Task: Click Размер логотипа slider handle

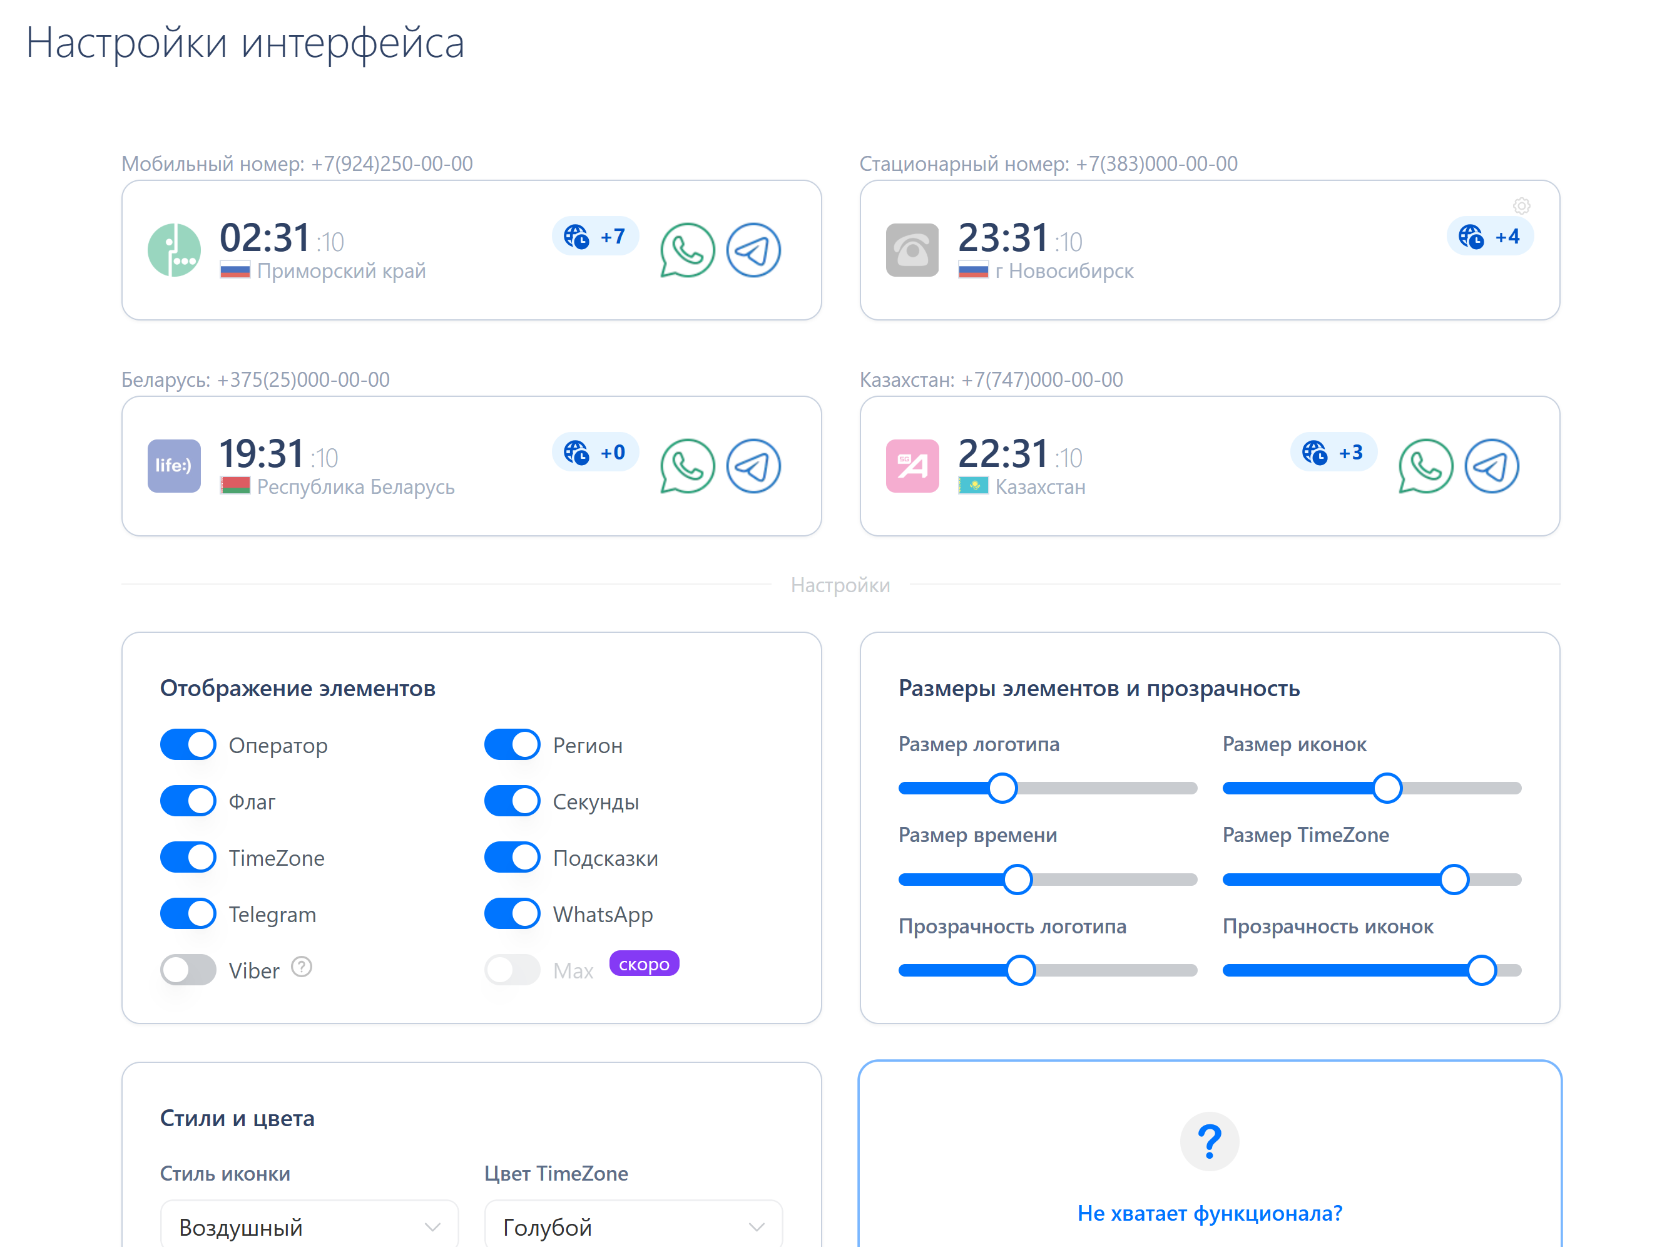Action: pos(1002,788)
